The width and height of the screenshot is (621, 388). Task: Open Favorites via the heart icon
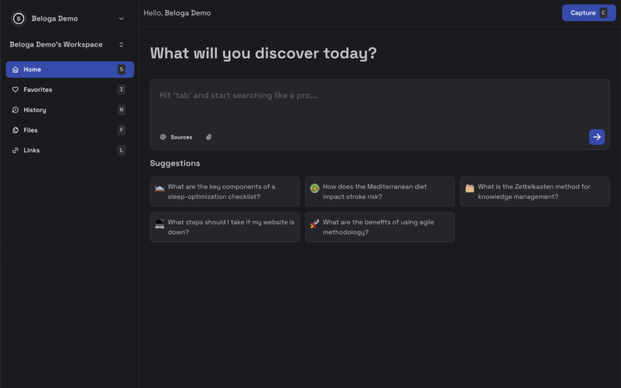(x=16, y=89)
